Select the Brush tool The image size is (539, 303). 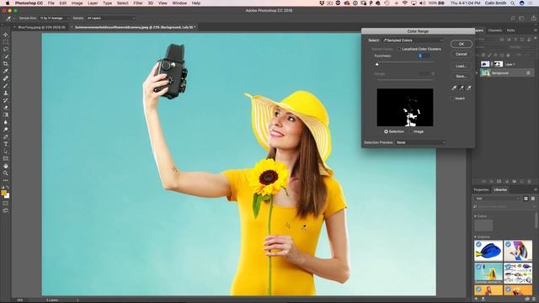click(6, 86)
